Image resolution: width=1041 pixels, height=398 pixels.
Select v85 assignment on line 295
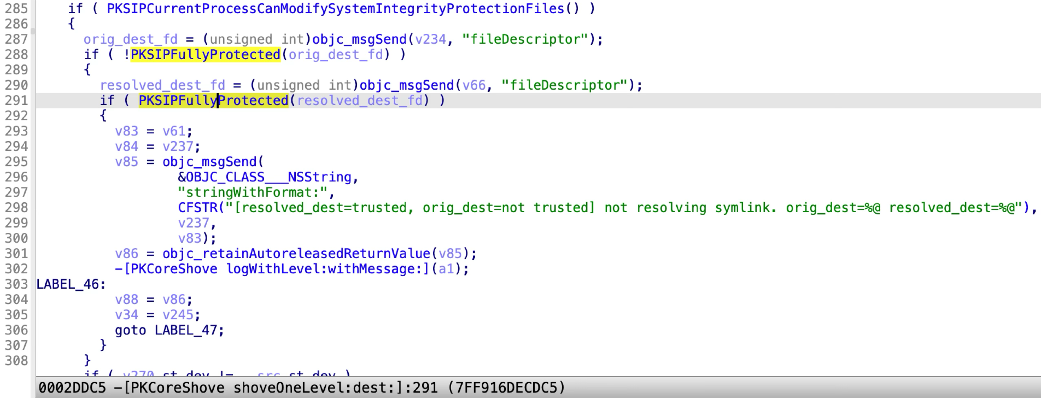[x=126, y=162]
